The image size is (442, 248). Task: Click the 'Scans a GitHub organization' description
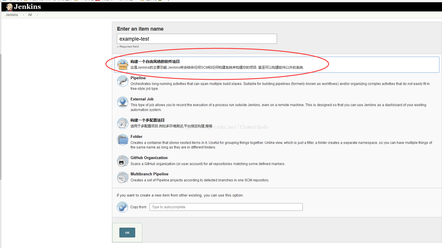(208, 164)
